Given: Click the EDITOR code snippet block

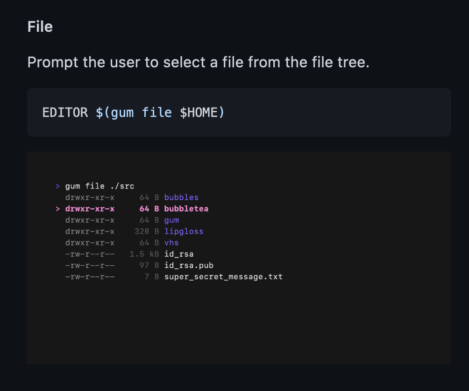Looking at the screenshot, I should (239, 112).
